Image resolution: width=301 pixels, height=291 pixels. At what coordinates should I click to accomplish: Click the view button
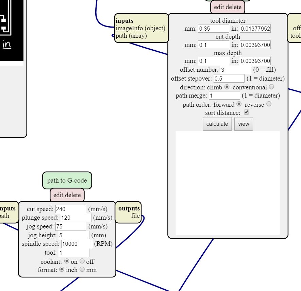244,124
